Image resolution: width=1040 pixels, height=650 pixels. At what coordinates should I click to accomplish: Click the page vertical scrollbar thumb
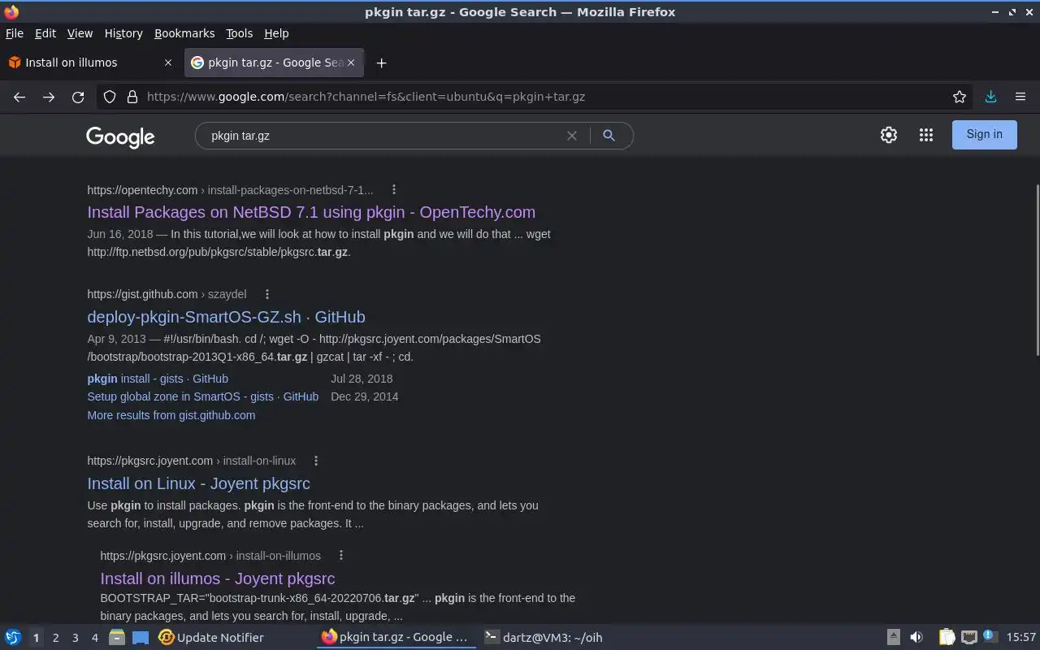point(1036,270)
